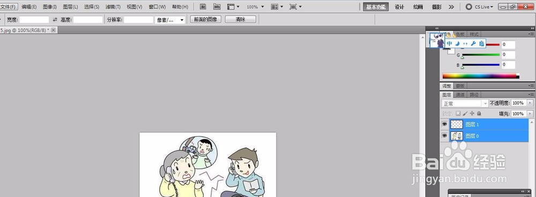Click the IME punctuation icon
Screen dimensions: 536x197
point(465,44)
